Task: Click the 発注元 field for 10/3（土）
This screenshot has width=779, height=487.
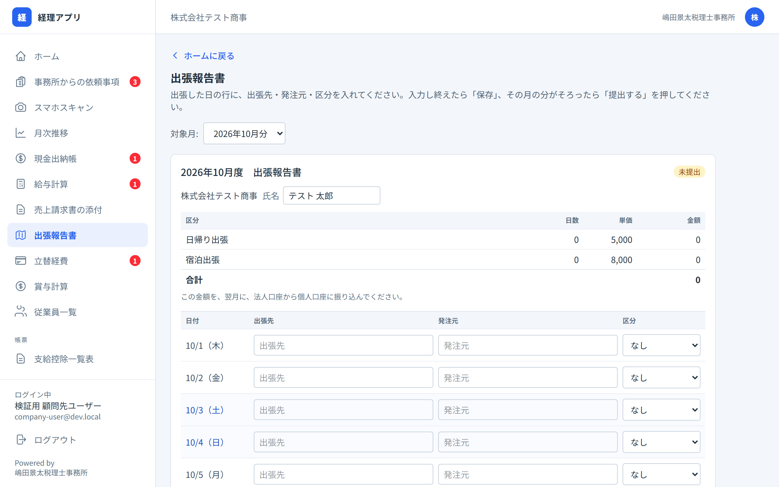Action: click(x=528, y=410)
